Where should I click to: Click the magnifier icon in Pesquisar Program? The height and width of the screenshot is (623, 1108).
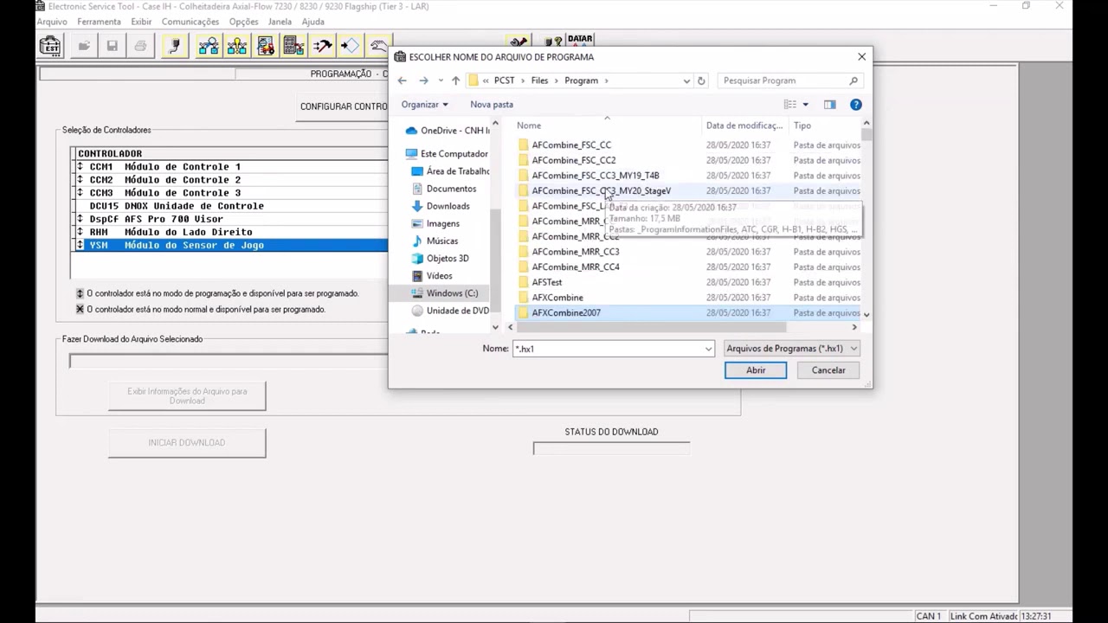coord(854,80)
